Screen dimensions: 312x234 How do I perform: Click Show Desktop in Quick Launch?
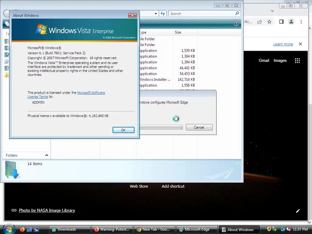[29, 229]
